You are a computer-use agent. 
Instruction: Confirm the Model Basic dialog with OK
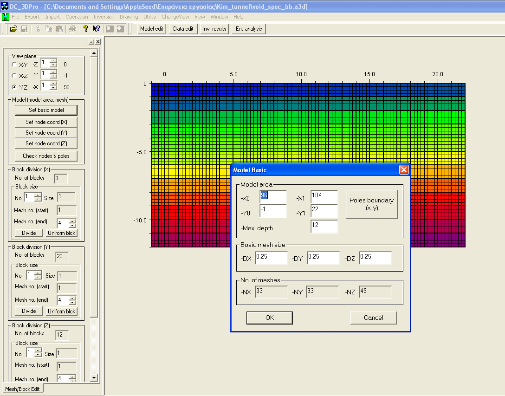(270, 318)
